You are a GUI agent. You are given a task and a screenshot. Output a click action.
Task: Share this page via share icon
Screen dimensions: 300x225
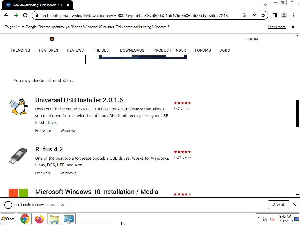(x=254, y=15)
